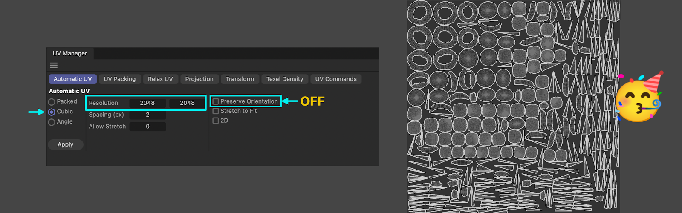Image resolution: width=682 pixels, height=213 pixels.
Task: Click the packed UV layout preview
Action: point(513,106)
